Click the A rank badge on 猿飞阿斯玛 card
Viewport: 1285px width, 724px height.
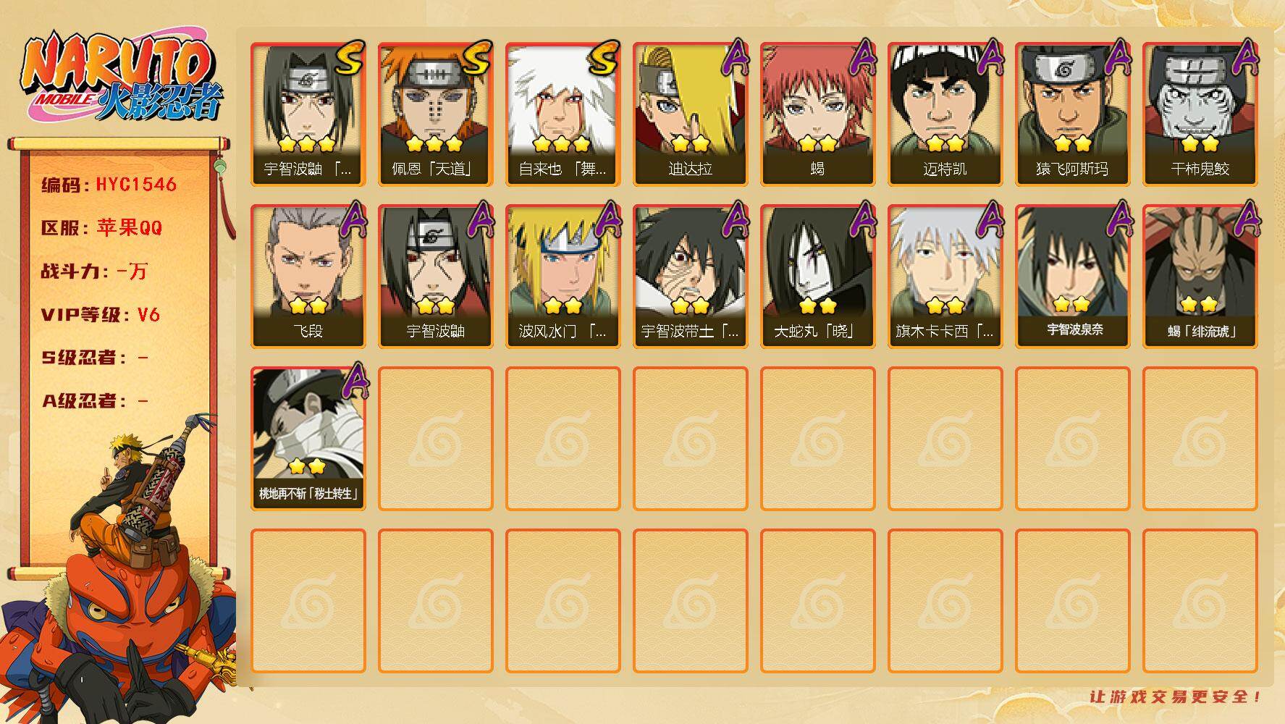1117,56
